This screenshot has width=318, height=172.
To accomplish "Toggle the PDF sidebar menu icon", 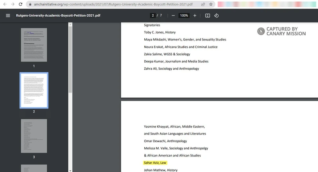I will click(8, 15).
